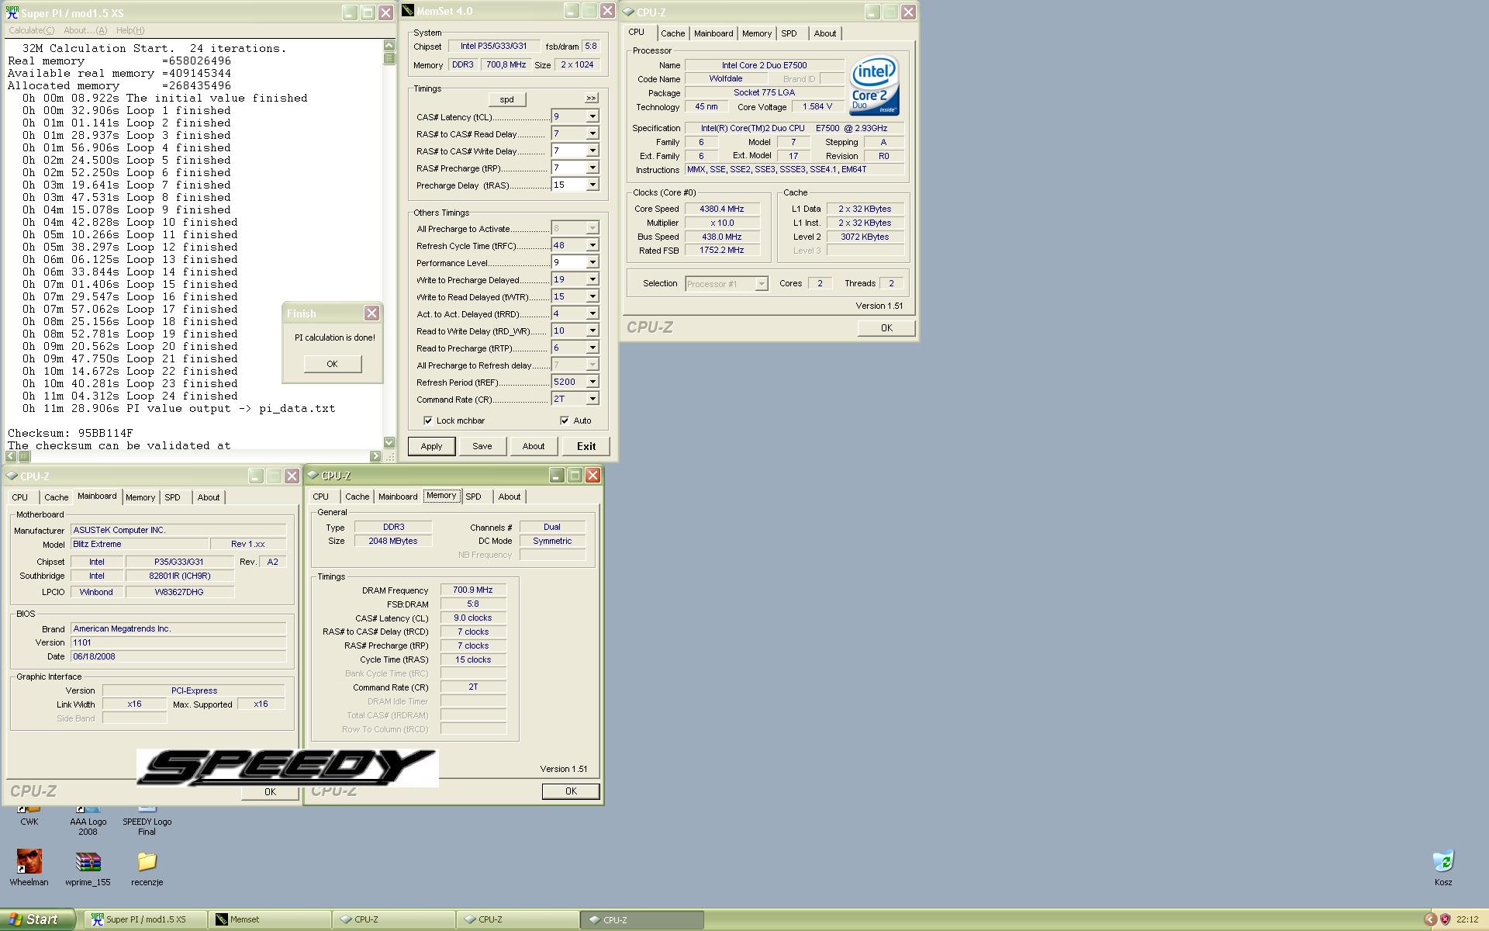Click the 22:12 taskbar clock
Screen dimensions: 1489x931
(x=1467, y=919)
